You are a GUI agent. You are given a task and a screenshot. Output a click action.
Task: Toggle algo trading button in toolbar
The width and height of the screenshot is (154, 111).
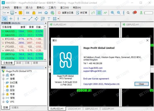[66, 13]
